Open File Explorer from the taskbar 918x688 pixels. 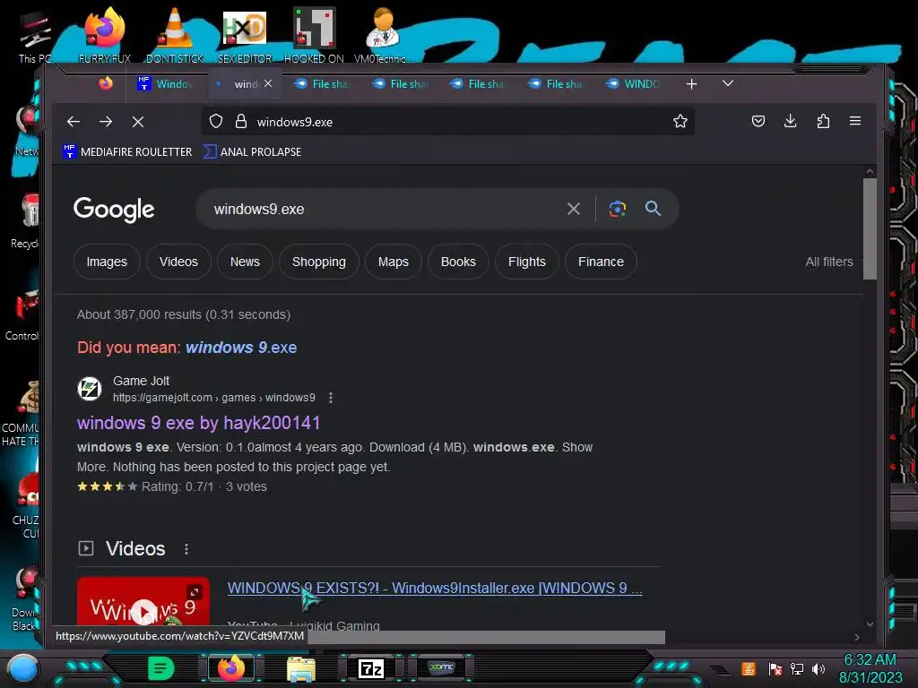301,668
